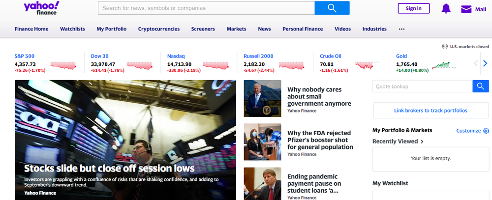The width and height of the screenshot is (492, 200).
Task: Click the My Watchlist heading
Action: click(x=390, y=183)
